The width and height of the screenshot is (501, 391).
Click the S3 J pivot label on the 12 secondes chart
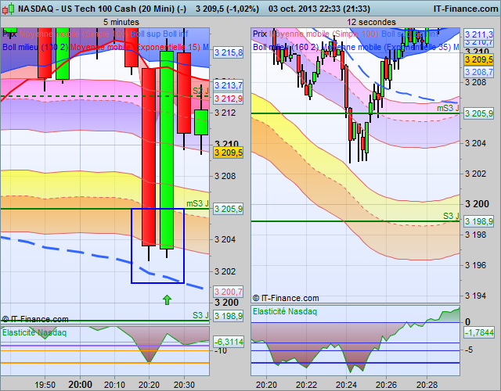coord(451,216)
